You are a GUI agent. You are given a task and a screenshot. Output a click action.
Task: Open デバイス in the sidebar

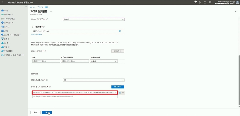click(x=7, y=27)
